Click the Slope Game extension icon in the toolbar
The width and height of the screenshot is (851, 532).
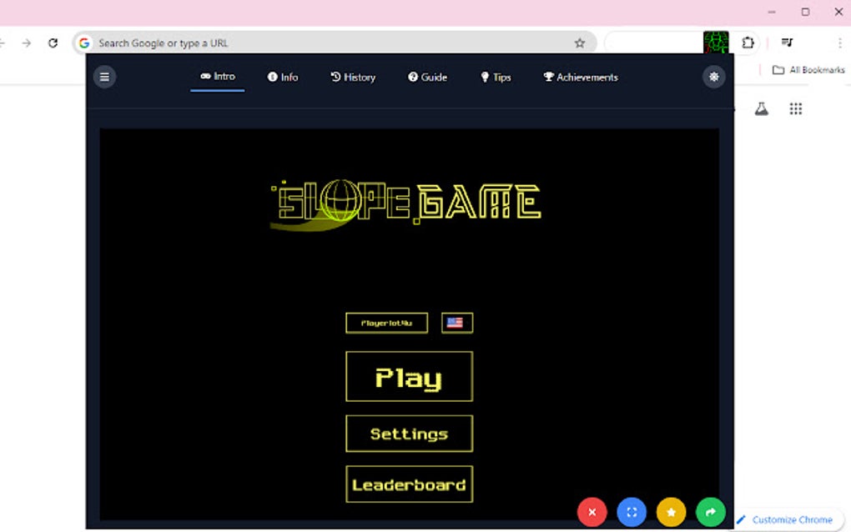pos(716,42)
